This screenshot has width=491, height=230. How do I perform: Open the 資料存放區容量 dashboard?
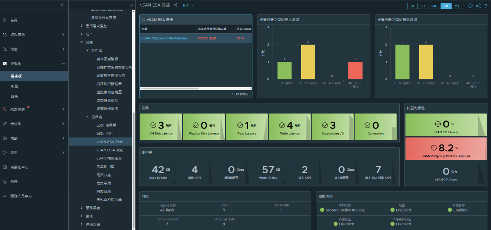click(103, 17)
